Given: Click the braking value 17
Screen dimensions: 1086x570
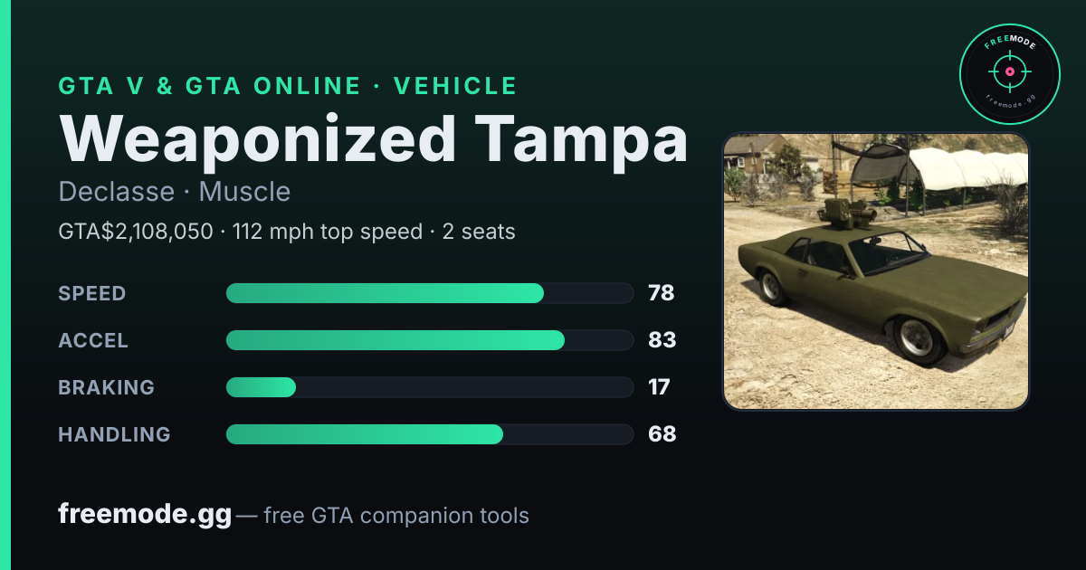Looking at the screenshot, I should (x=659, y=387).
